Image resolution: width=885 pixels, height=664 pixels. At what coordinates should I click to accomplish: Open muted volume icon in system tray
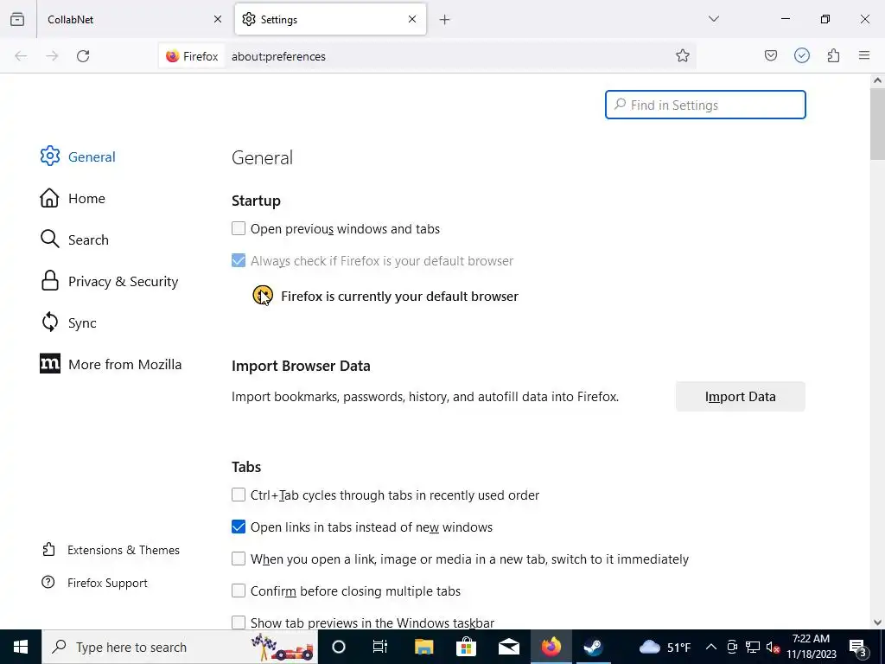pos(773,647)
